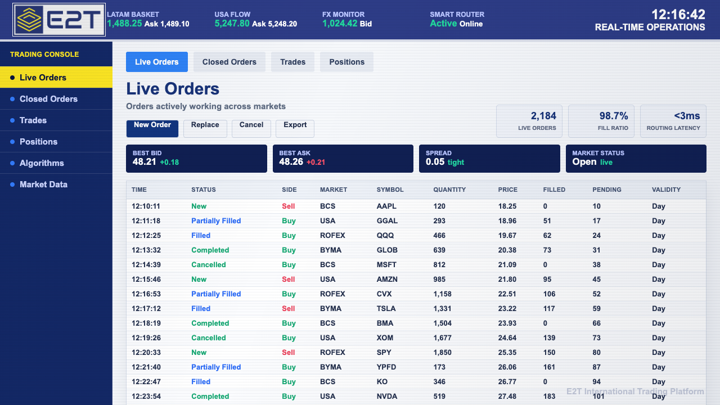Click price 23.22 in the TSLA row

tap(507, 309)
